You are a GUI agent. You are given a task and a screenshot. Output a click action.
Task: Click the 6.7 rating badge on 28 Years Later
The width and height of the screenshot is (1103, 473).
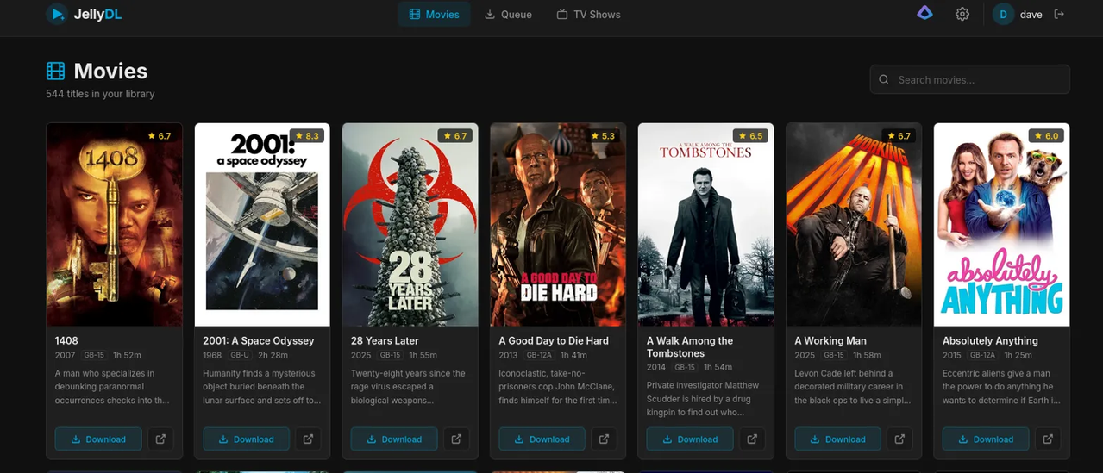(455, 136)
